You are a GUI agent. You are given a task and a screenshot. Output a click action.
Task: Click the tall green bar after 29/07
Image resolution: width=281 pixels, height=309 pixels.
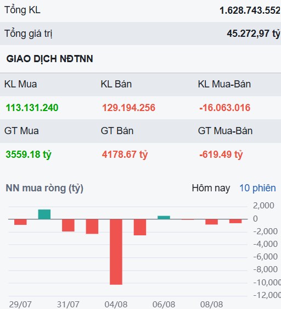(x=44, y=214)
